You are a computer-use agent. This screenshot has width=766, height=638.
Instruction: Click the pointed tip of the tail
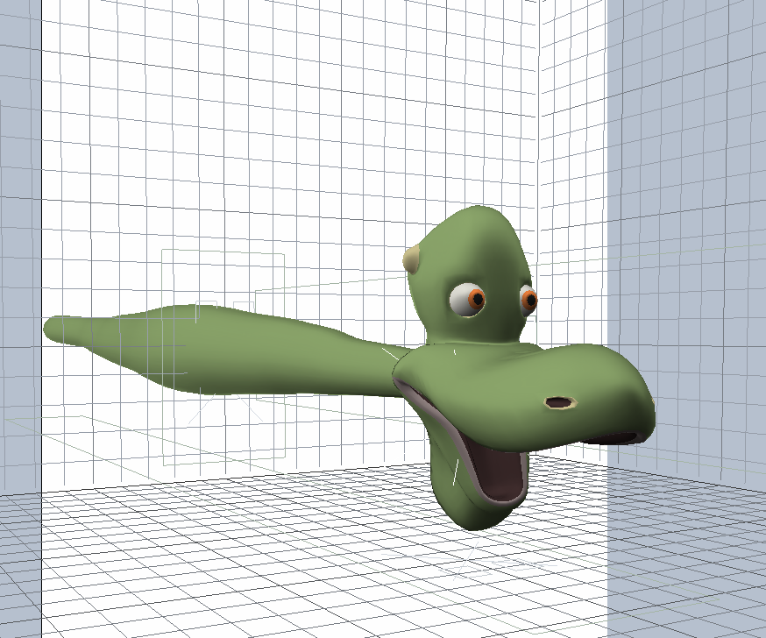(53, 329)
